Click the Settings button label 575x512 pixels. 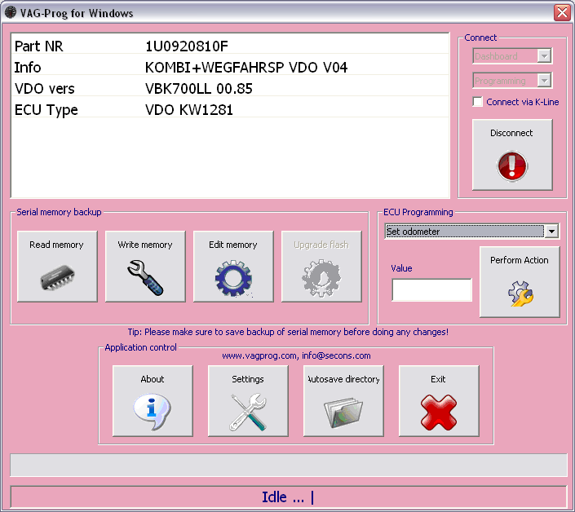pyautogui.click(x=247, y=379)
